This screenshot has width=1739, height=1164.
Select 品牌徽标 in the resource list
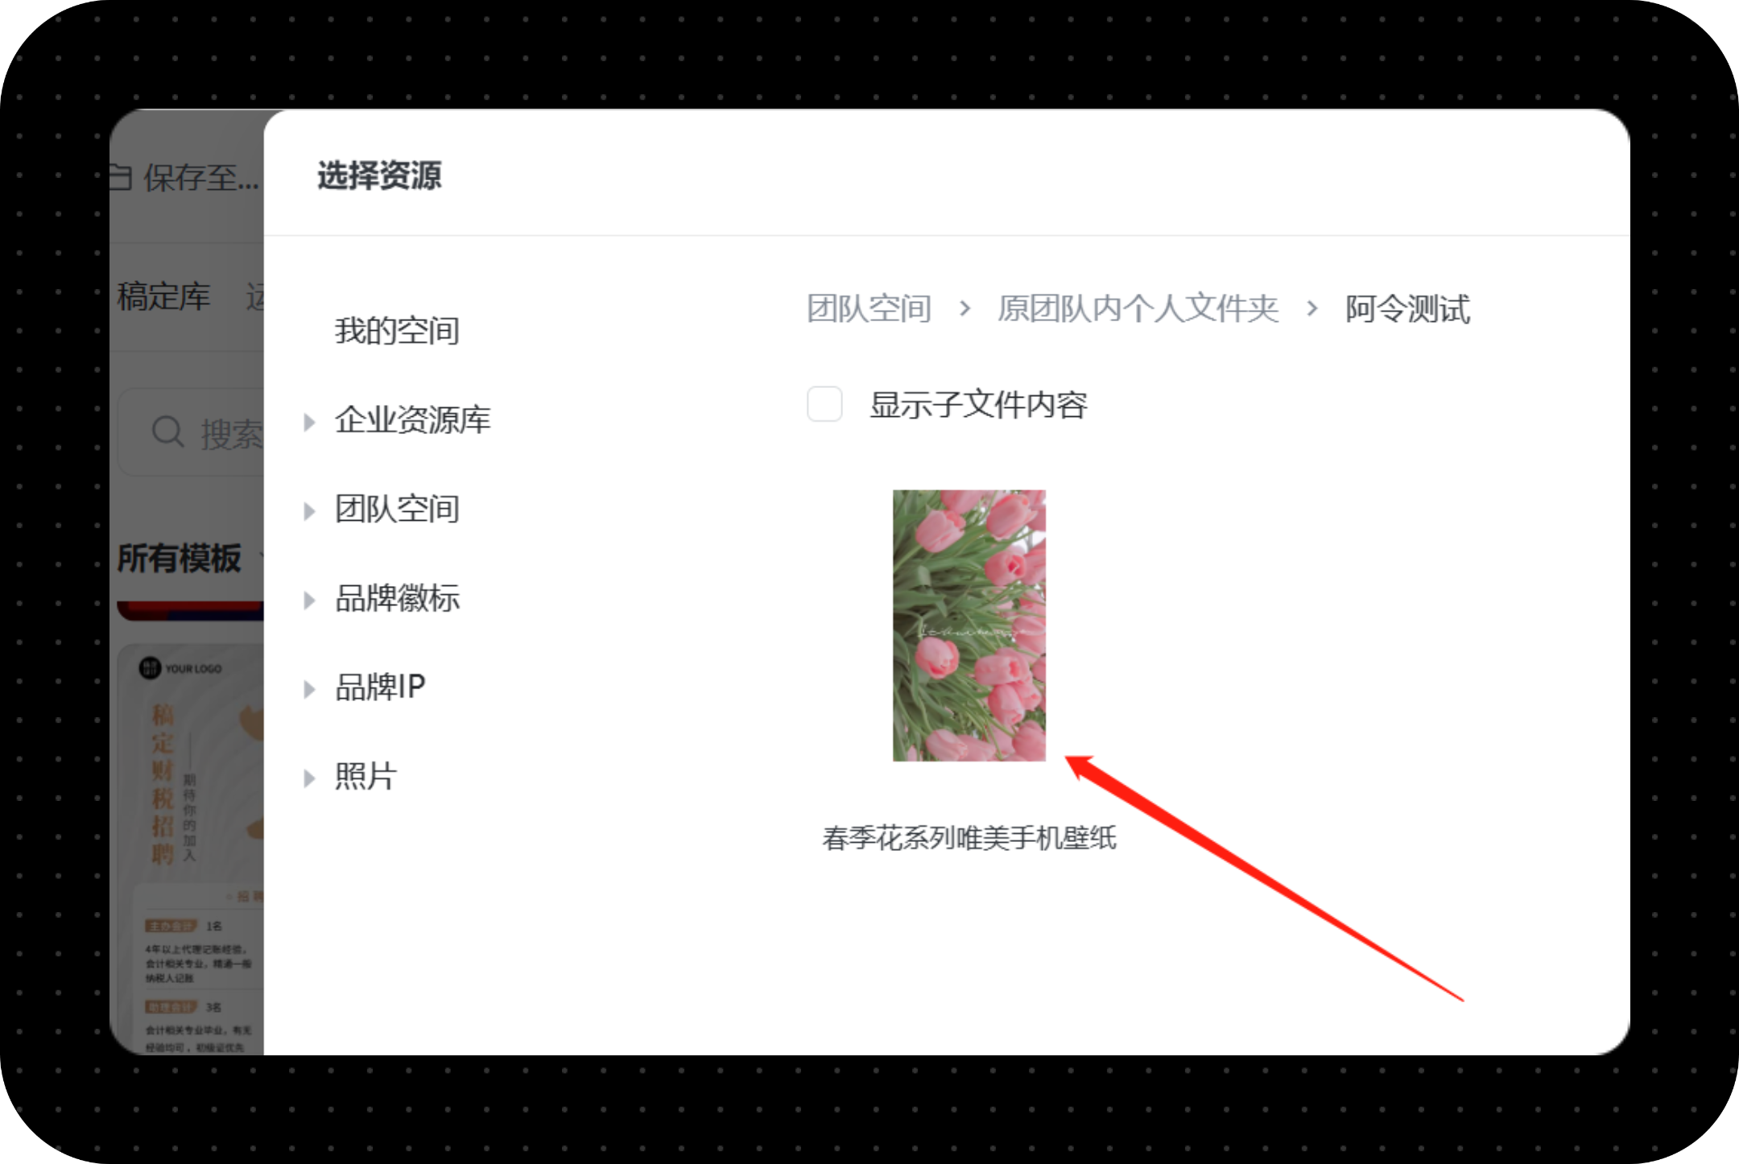[397, 598]
